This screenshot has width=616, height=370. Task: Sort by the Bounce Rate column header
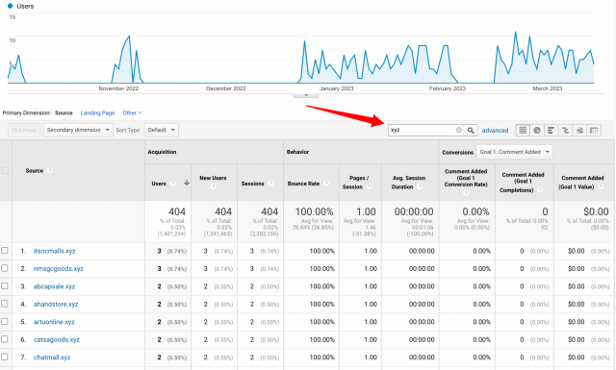click(x=303, y=184)
